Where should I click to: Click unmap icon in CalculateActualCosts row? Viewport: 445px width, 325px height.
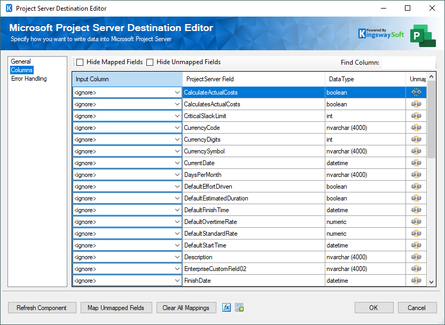click(416, 92)
